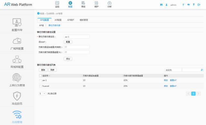The height and width of the screenshot is (125, 206).
Task: Click the 删除 delete button
Action: [x=43, y=70]
